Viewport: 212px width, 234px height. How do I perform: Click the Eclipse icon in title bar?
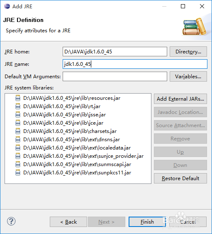click(7, 6)
